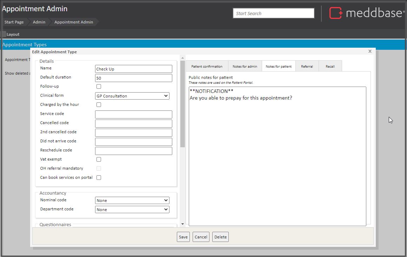This screenshot has width=407, height=257.
Task: Check the Vat exempt box
Action: point(99,160)
